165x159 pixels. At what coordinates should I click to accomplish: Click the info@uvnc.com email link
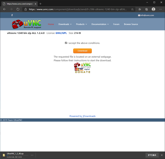(x=146, y=15)
